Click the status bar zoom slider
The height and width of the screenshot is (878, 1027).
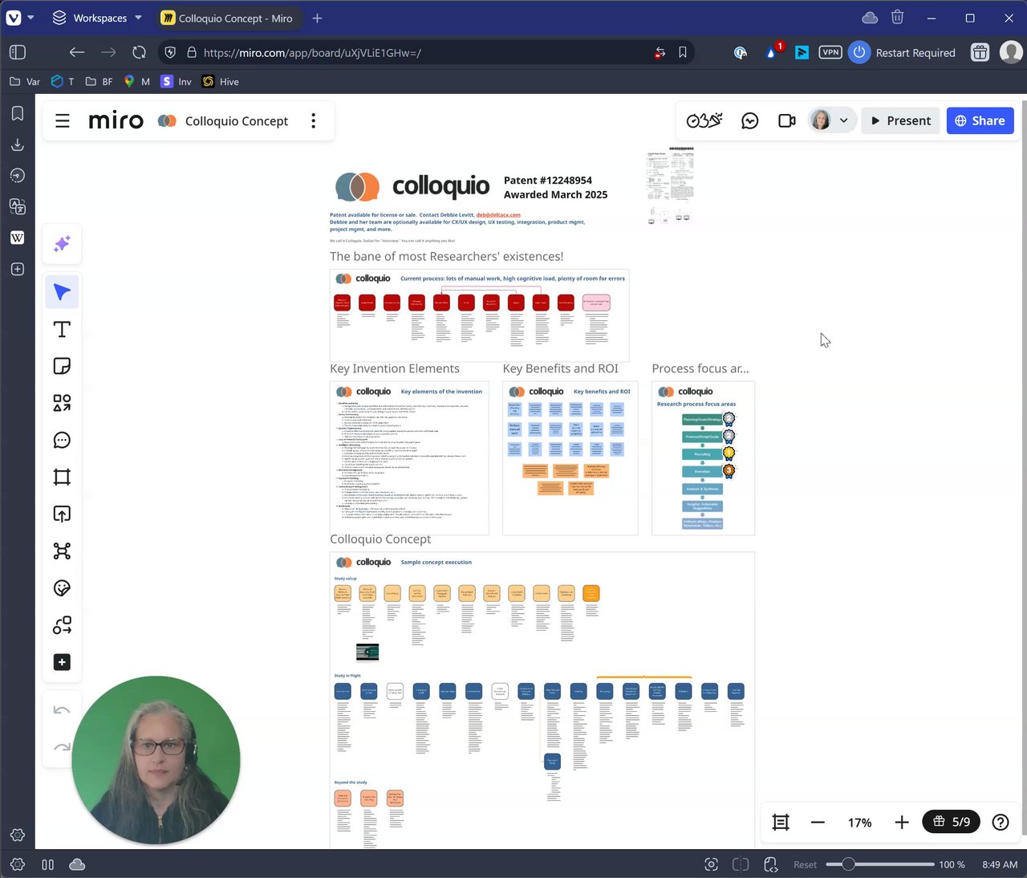click(880, 864)
